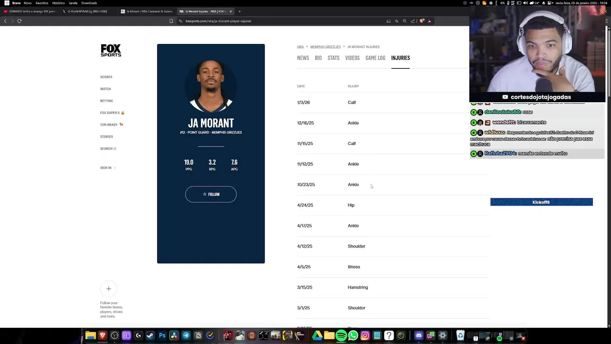Open WATCH in the sidebar
611x344 pixels.
[105, 89]
